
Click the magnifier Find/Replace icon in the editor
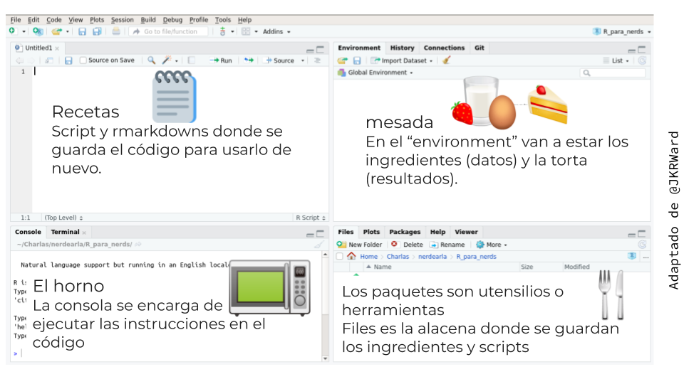coord(151,60)
